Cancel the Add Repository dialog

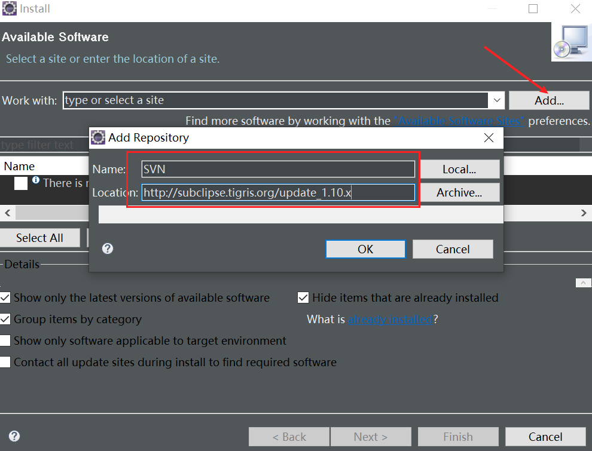click(x=453, y=249)
